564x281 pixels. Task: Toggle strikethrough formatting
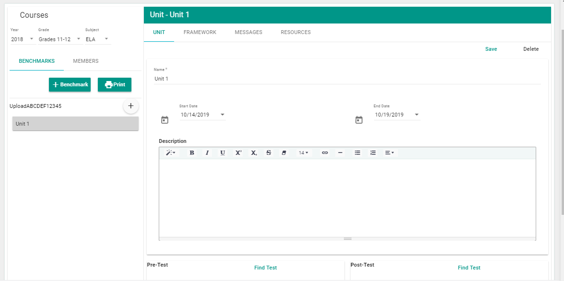click(x=269, y=153)
